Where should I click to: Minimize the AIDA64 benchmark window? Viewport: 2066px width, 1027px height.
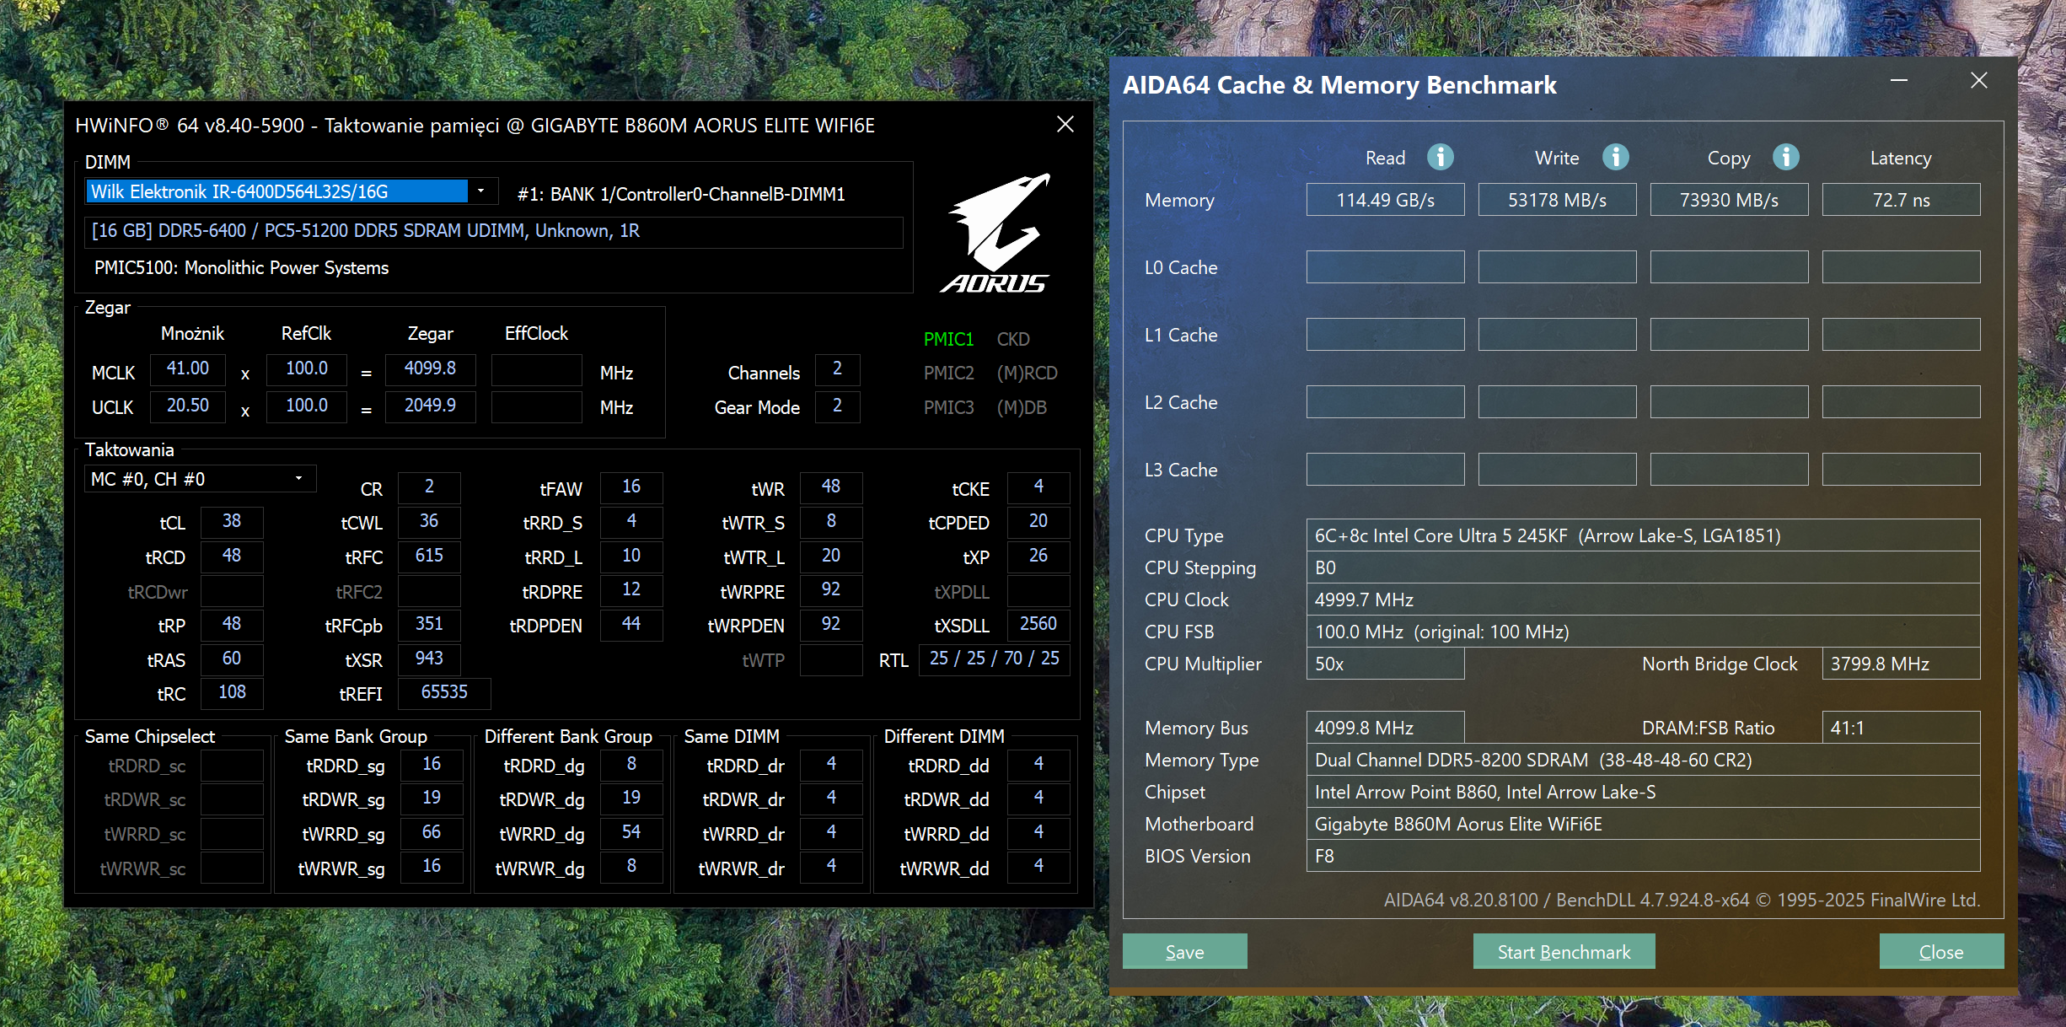point(1899,81)
